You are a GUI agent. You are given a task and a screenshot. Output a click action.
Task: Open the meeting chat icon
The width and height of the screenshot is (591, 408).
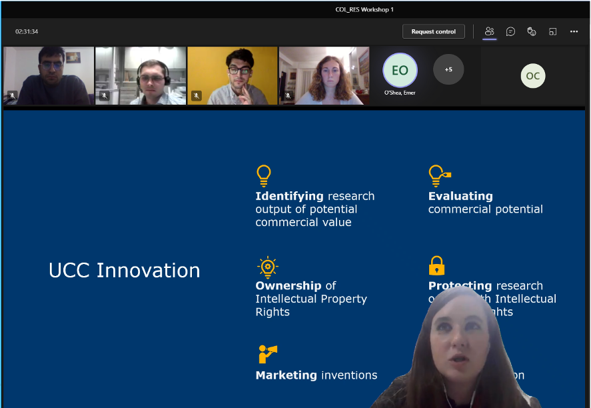click(x=510, y=32)
